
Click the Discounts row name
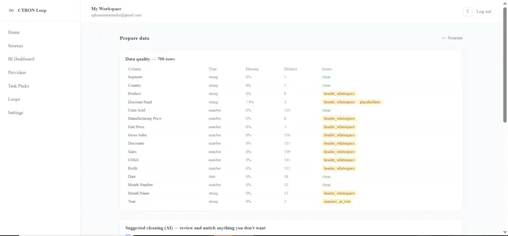coord(136,143)
